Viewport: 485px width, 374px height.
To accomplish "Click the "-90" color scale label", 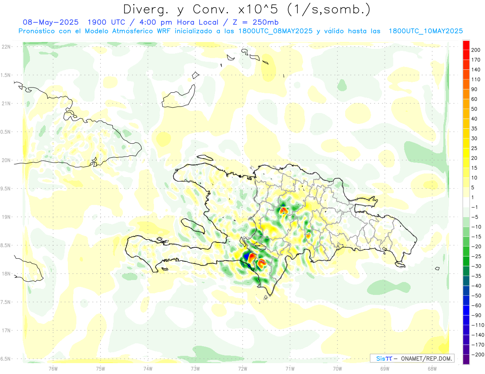I will point(477,315).
